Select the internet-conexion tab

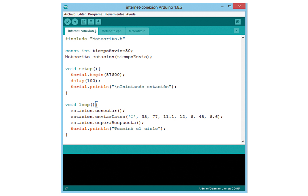81,31
